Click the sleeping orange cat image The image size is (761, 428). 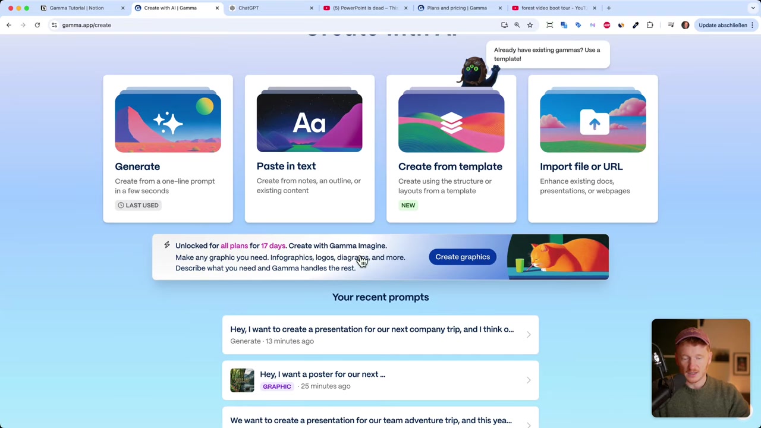558,257
